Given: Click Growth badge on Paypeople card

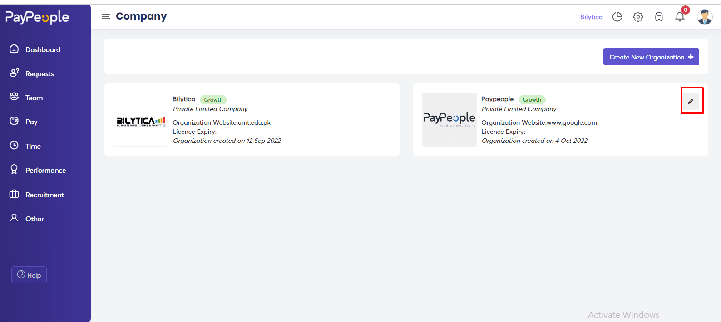Looking at the screenshot, I should 532,100.
